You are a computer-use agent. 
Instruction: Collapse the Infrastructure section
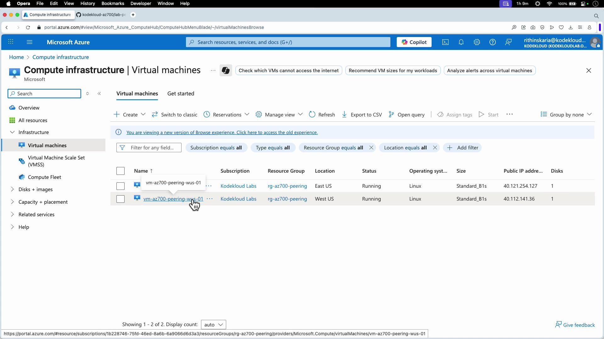[x=12, y=132]
